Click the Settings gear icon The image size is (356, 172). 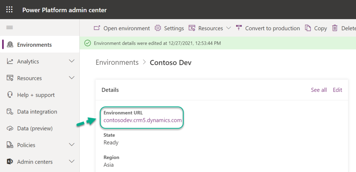pyautogui.click(x=158, y=28)
